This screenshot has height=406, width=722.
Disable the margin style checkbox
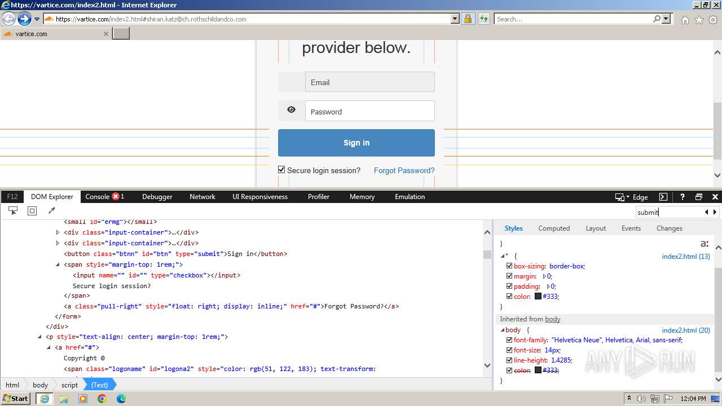(509, 276)
